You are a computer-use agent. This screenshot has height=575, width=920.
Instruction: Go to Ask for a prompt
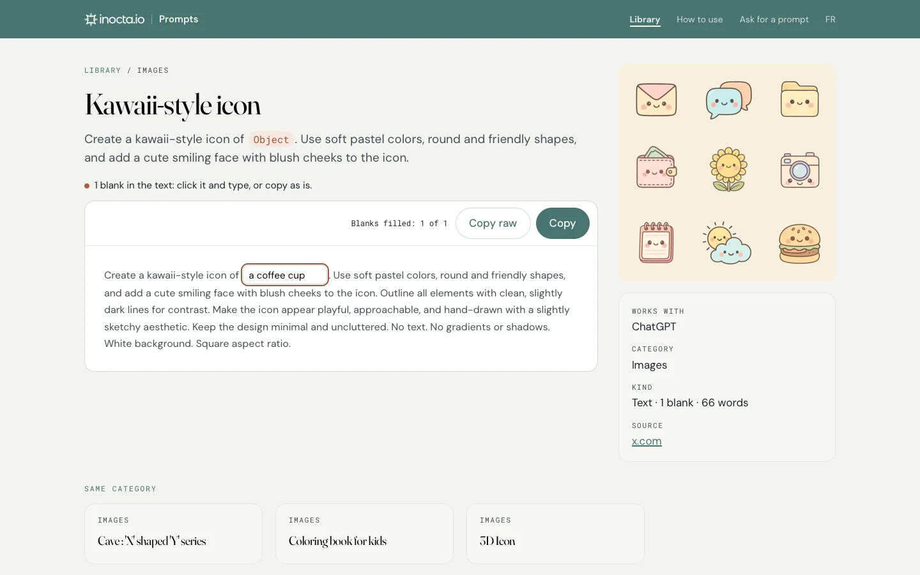(x=774, y=19)
